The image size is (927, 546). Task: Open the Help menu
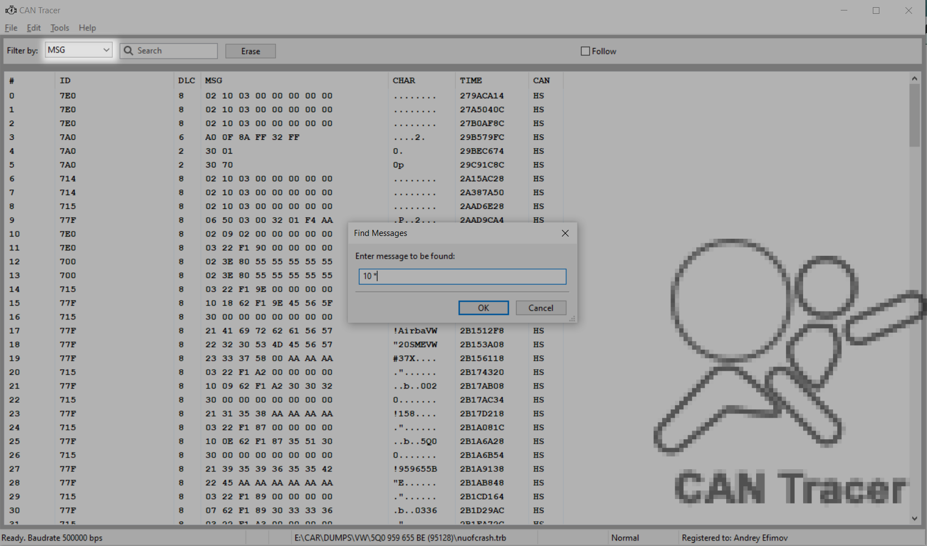tap(87, 28)
